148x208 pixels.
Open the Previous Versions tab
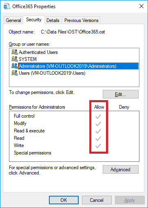(81, 20)
